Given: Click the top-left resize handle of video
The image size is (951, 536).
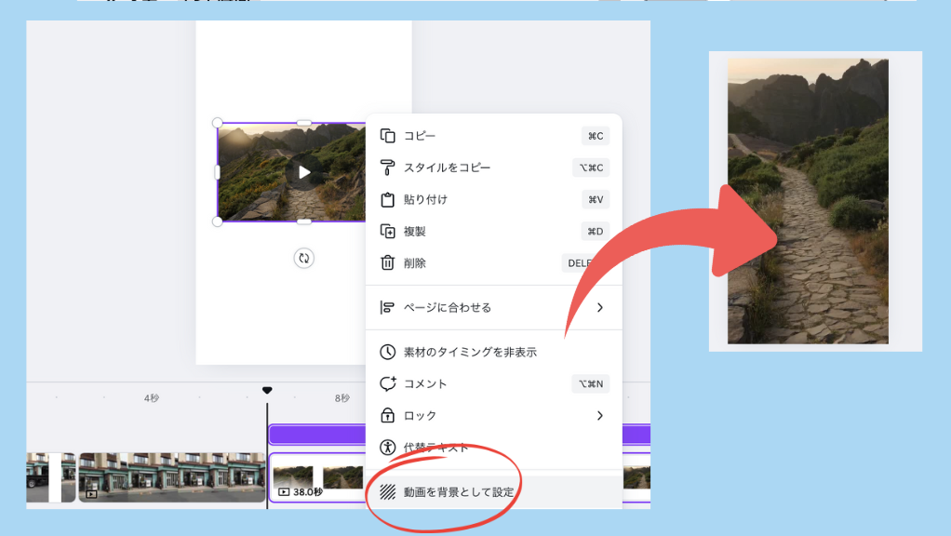Looking at the screenshot, I should tap(218, 123).
